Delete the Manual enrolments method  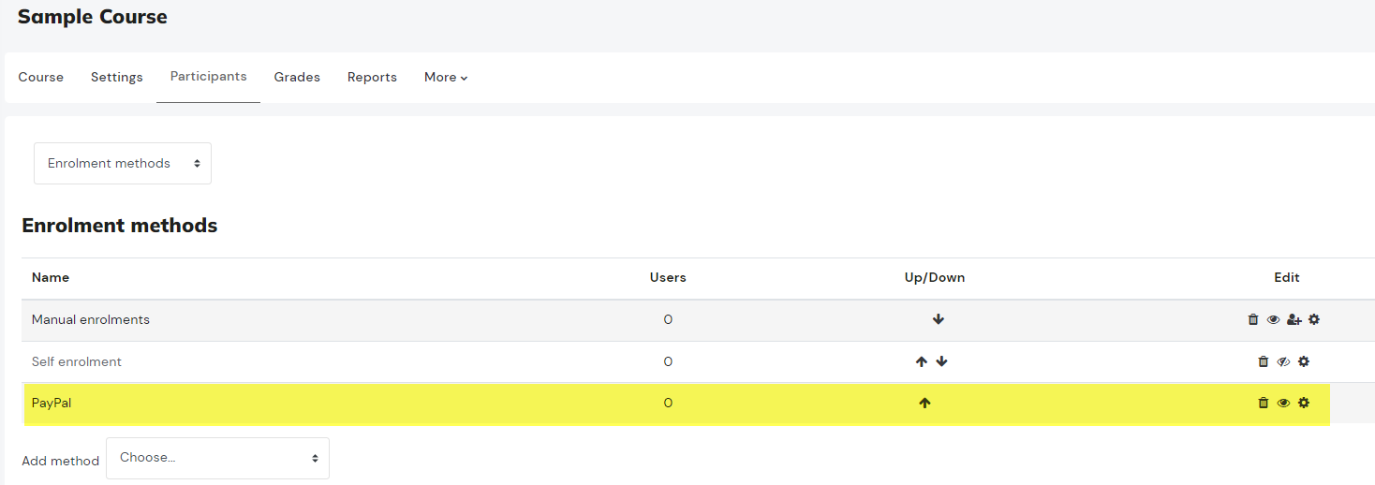1253,319
